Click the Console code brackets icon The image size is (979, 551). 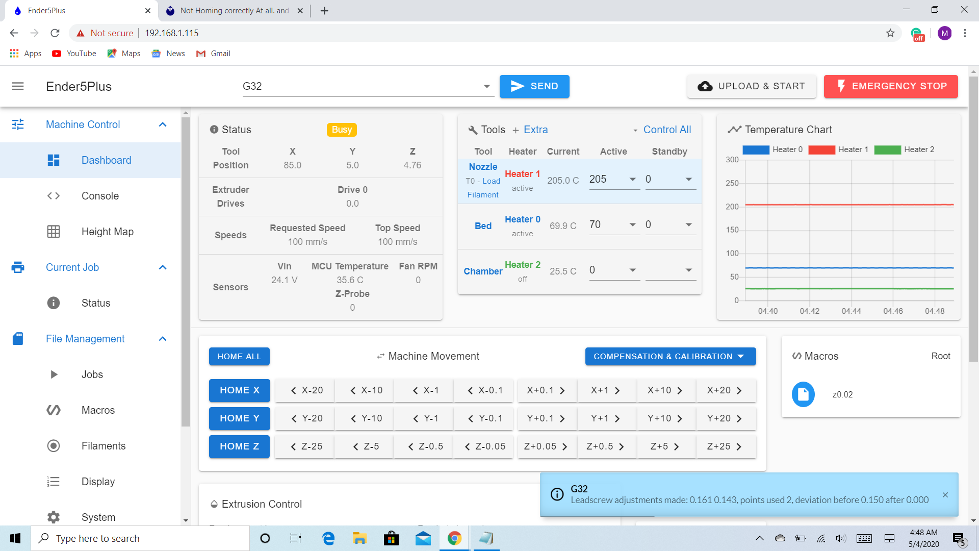coord(54,196)
